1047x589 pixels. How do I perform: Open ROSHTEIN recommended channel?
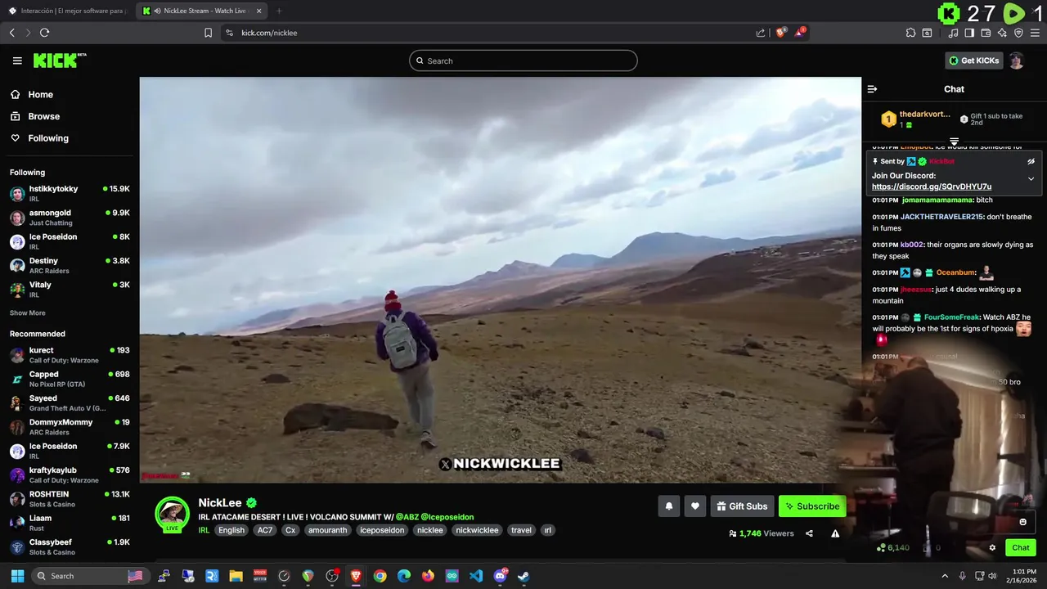pyautogui.click(x=70, y=498)
